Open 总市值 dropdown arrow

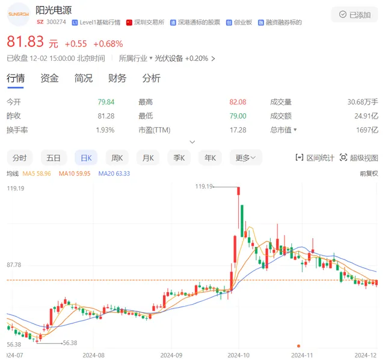(295, 130)
